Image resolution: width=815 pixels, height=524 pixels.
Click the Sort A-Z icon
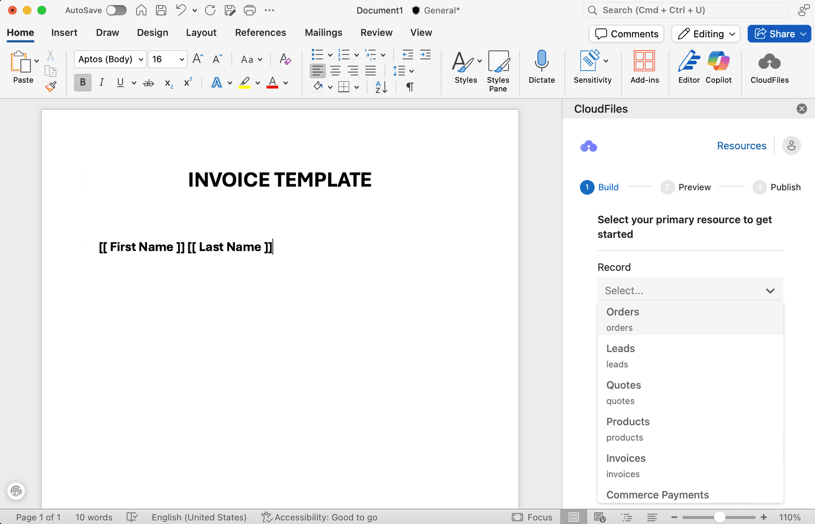click(x=381, y=87)
